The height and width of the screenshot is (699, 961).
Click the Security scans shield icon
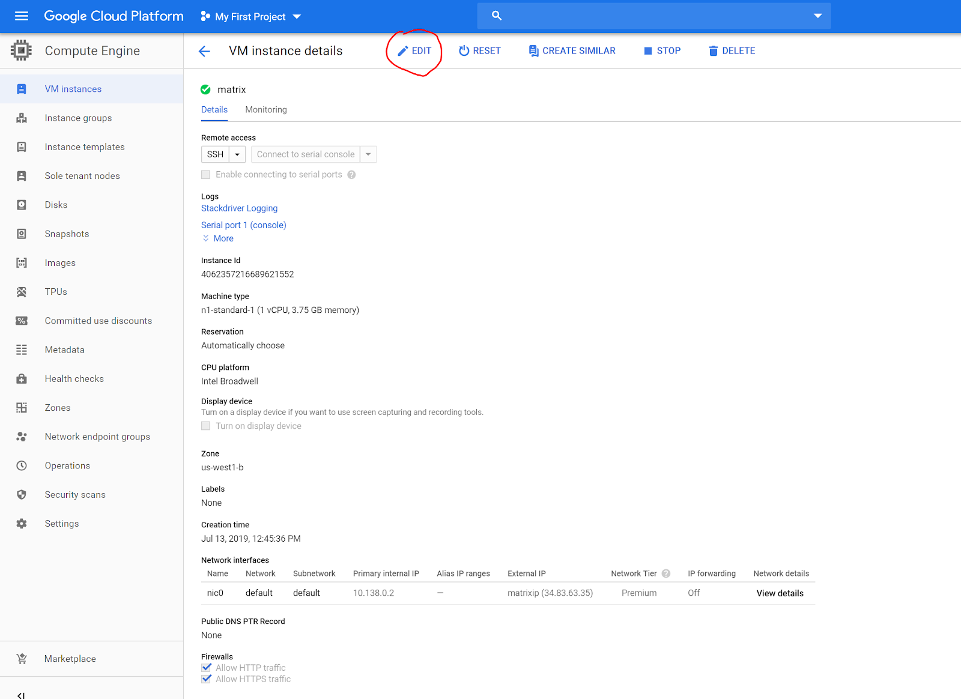point(22,495)
